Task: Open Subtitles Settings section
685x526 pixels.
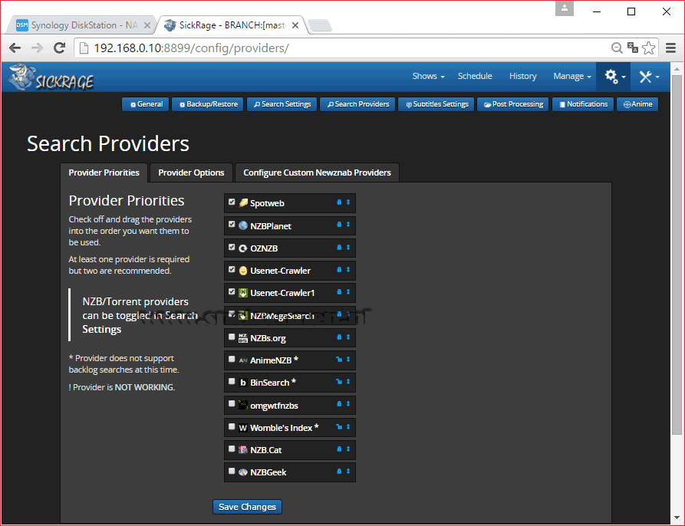Action: (436, 104)
